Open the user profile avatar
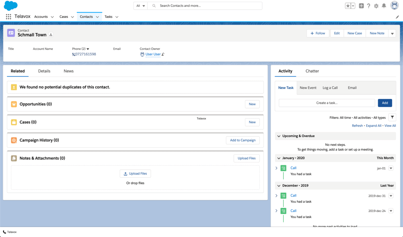This screenshot has height=237, width=403. click(394, 5)
